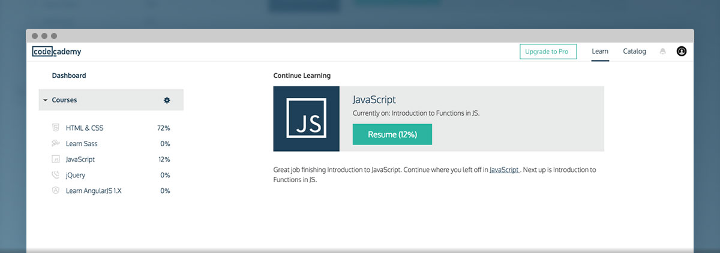Switch to the Learn tab
Image resolution: width=720 pixels, height=253 pixels.
tap(600, 52)
